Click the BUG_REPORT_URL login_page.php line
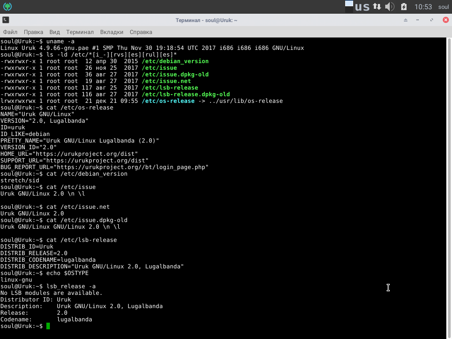The height and width of the screenshot is (339, 452). pos(104,167)
